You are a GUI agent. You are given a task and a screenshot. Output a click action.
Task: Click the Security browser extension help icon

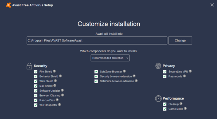[134, 76]
